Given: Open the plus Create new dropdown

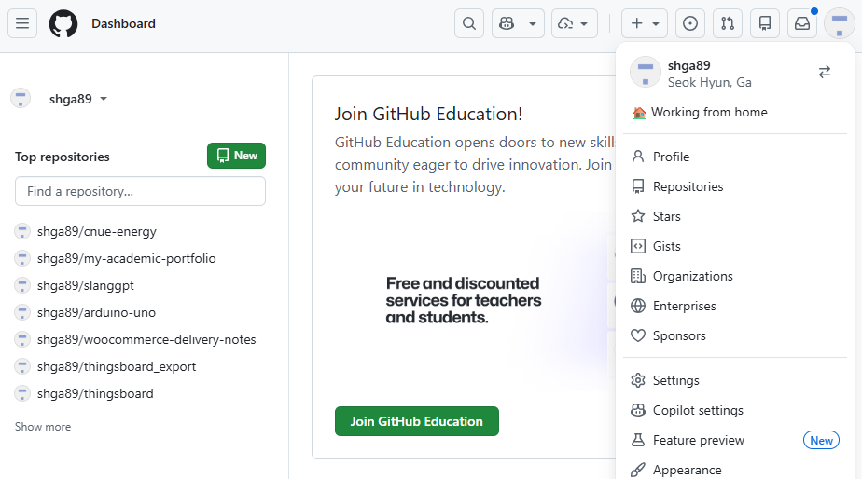Looking at the screenshot, I should coord(645,23).
